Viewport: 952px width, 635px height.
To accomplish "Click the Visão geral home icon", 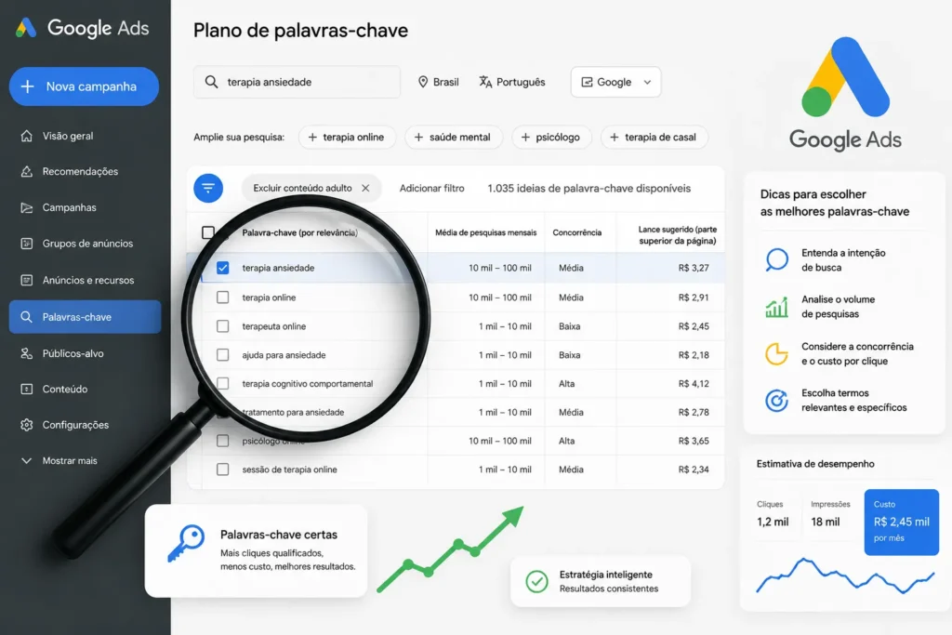I will (x=26, y=136).
